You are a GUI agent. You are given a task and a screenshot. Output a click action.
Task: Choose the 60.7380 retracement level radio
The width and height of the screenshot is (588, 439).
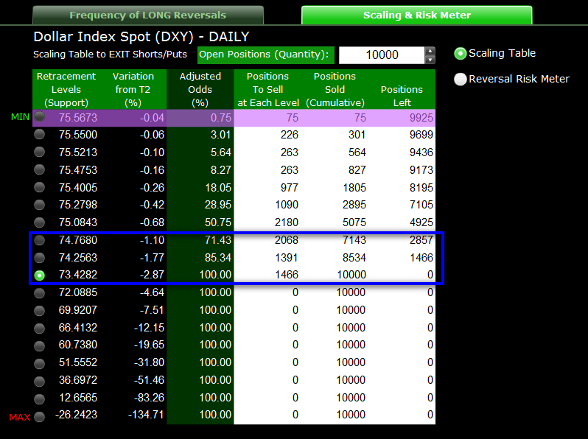pyautogui.click(x=39, y=345)
